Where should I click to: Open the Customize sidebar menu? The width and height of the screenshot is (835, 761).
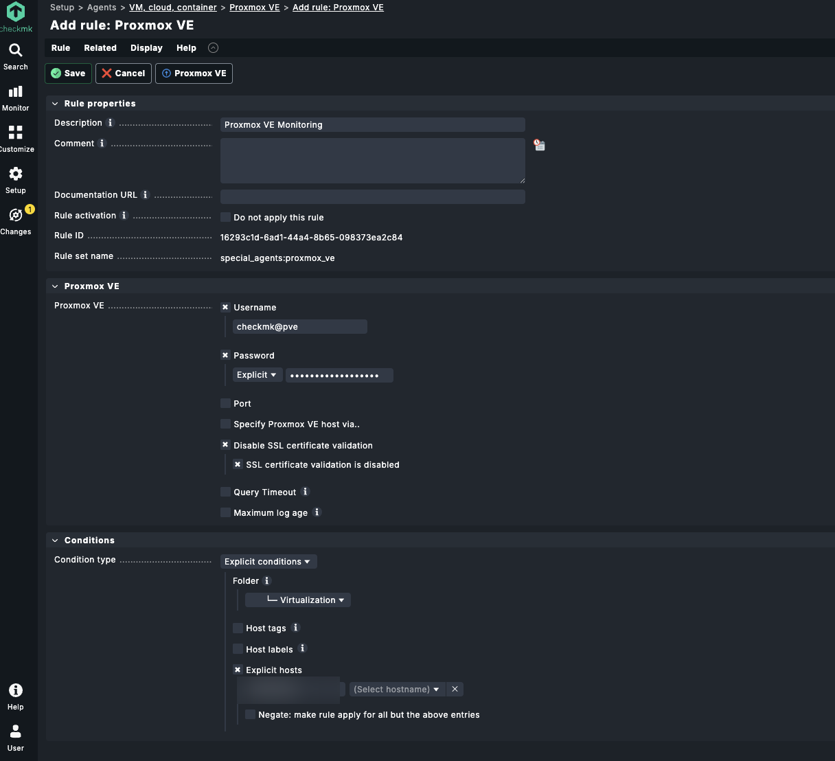point(16,139)
